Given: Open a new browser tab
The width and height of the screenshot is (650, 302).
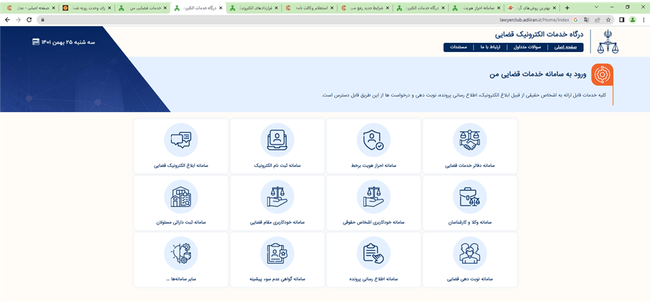Looking at the screenshot, I should coord(567,8).
